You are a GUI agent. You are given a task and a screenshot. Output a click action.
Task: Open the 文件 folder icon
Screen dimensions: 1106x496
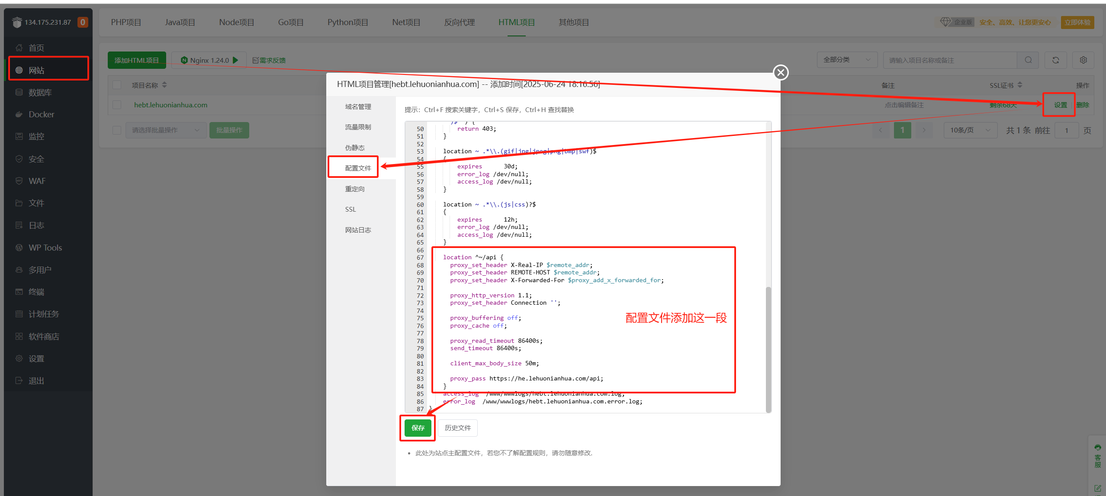tap(19, 203)
